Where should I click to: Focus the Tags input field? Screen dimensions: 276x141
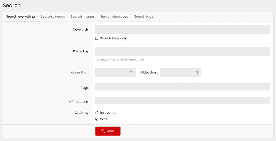[x=182, y=87]
